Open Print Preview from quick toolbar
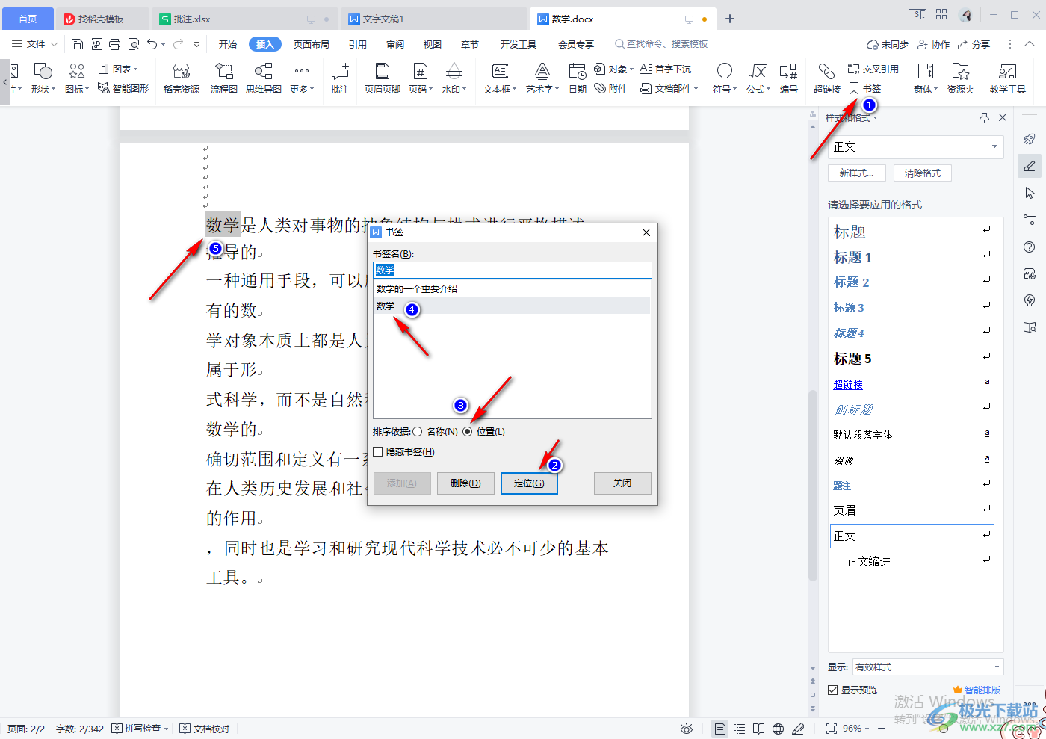This screenshot has width=1046, height=739. tap(134, 44)
